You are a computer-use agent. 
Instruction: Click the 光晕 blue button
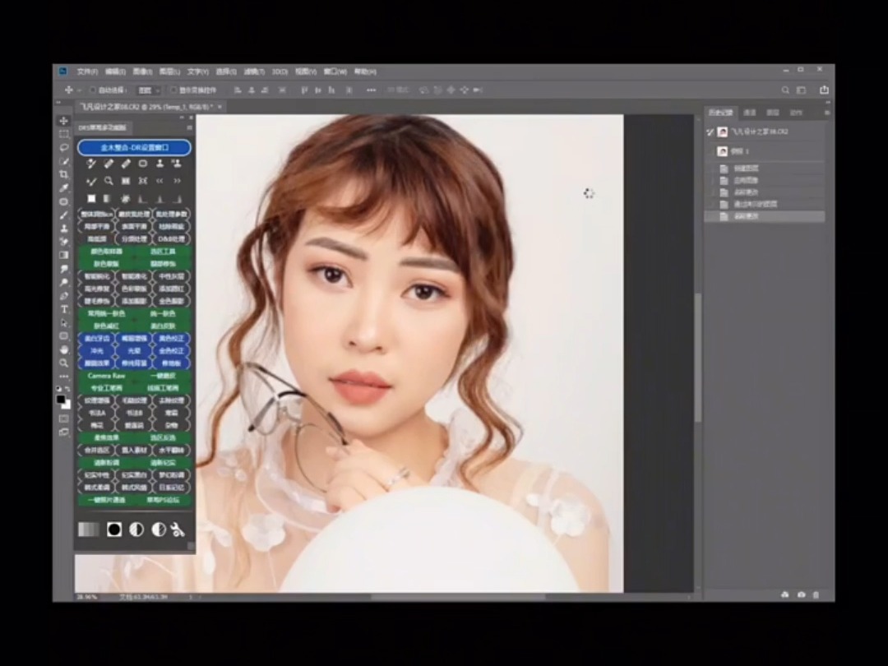[134, 351]
